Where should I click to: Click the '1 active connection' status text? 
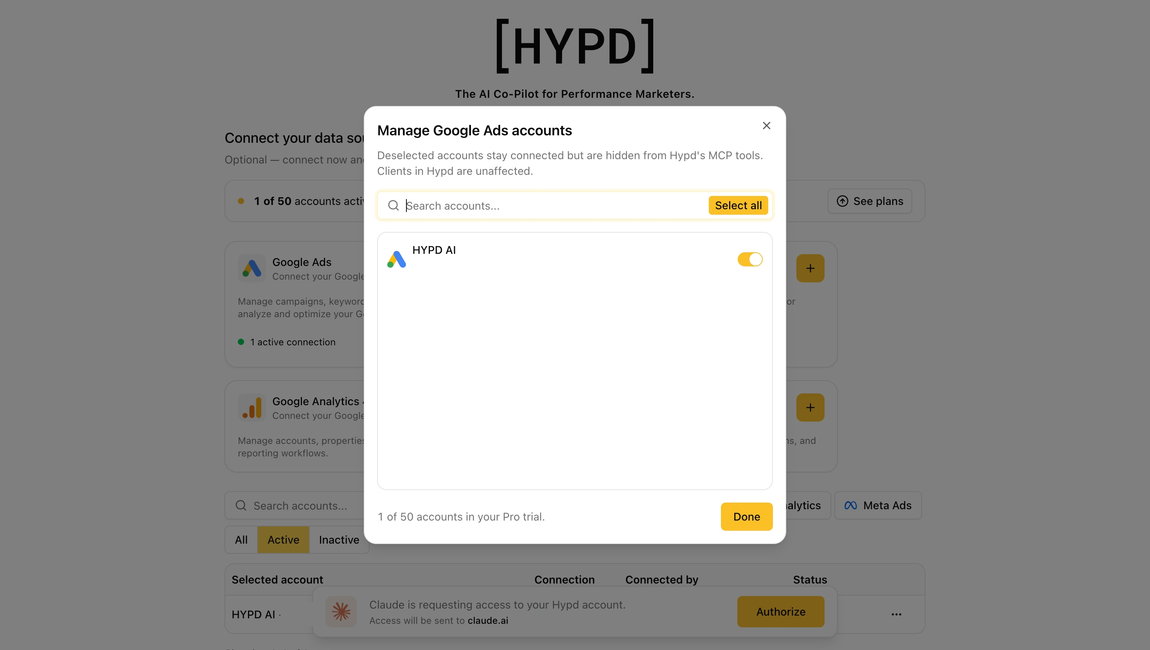click(293, 342)
